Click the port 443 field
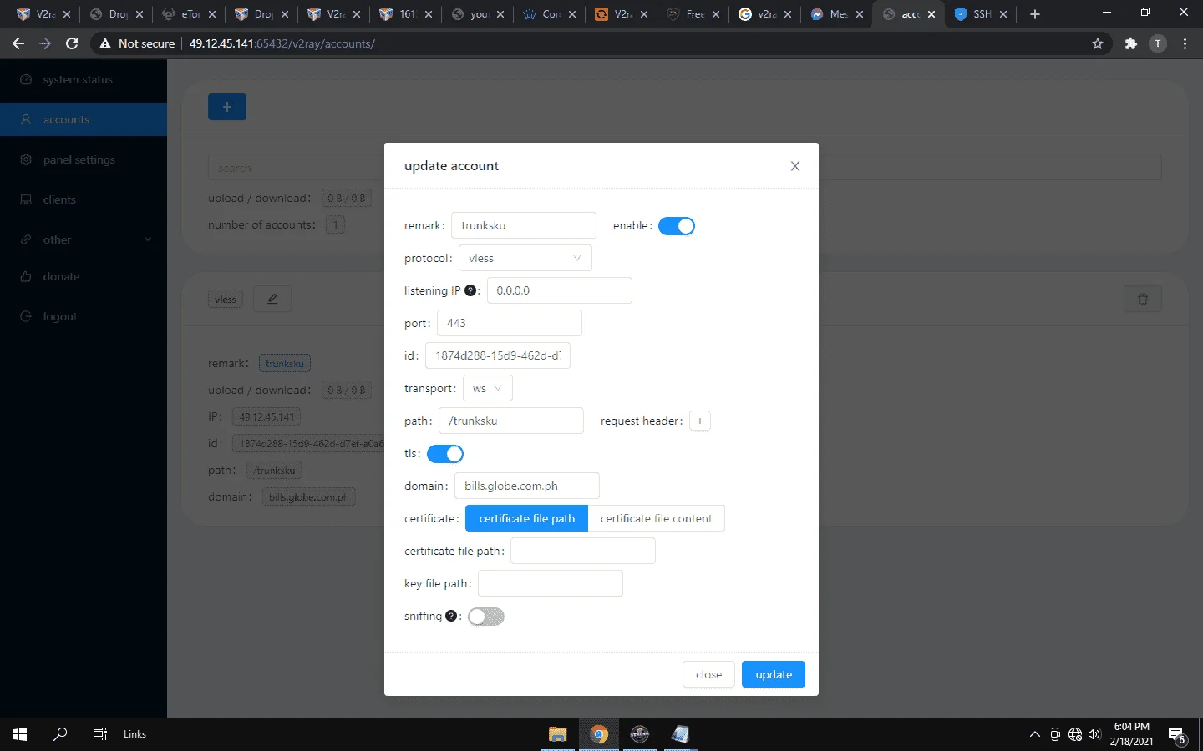 tap(510, 323)
